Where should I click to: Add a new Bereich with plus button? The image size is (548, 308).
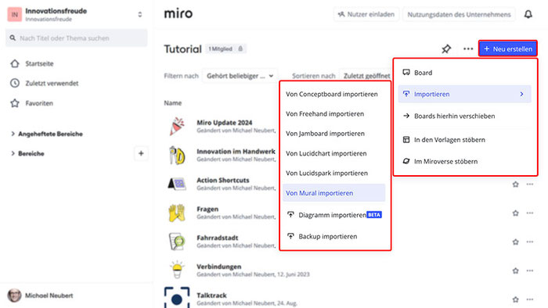pyautogui.click(x=141, y=153)
